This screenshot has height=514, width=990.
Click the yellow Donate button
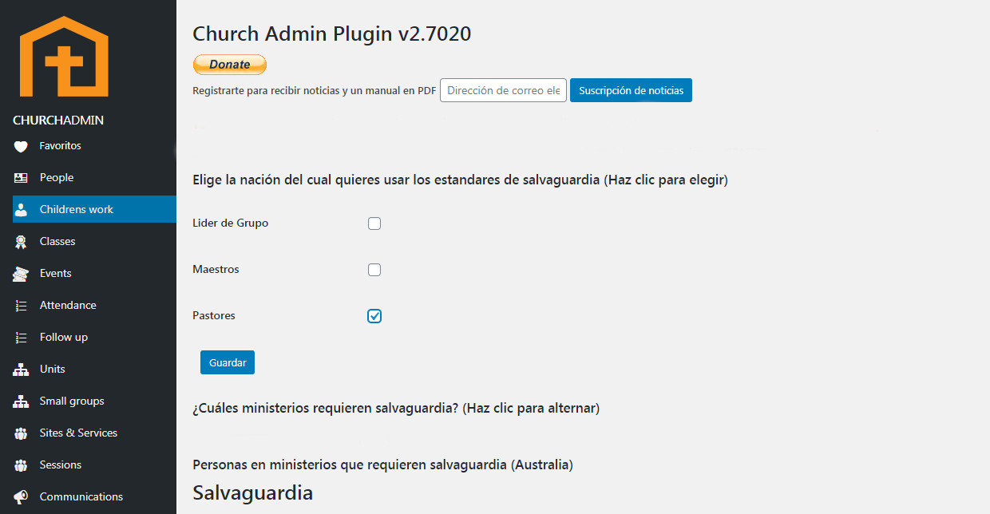(x=230, y=65)
